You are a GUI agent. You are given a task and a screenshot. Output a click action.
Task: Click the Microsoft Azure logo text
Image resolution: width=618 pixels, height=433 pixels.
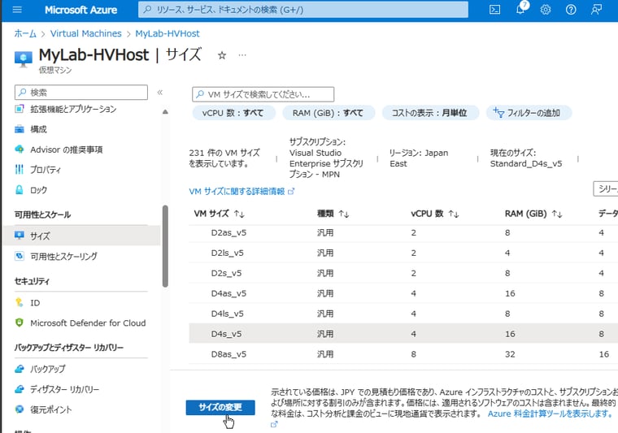point(81,10)
